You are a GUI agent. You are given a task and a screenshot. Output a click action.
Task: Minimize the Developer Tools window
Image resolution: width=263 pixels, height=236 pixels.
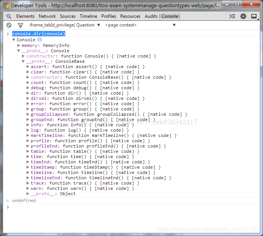(x=227, y=4)
